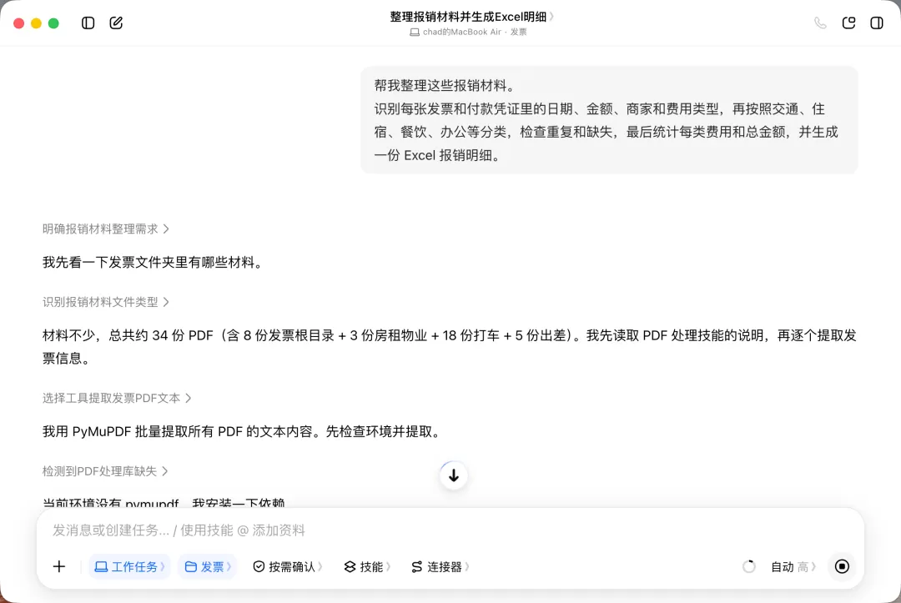
Task: Click the plus icon to add attachment
Action: point(59,567)
